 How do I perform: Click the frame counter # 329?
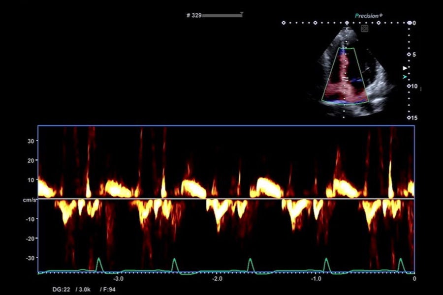(x=194, y=15)
